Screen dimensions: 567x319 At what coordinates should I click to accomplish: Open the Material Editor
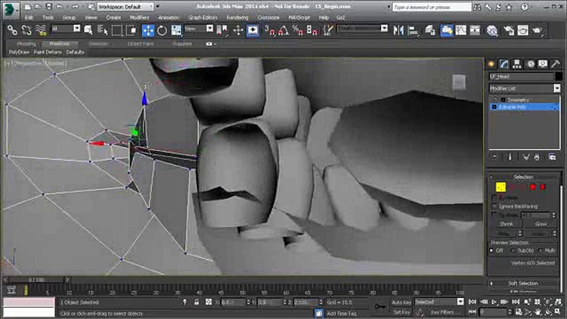pyautogui.click(x=492, y=30)
